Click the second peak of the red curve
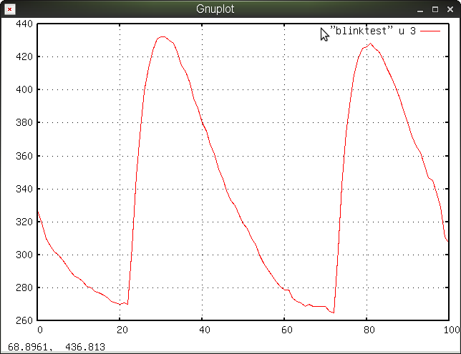 tap(370, 44)
